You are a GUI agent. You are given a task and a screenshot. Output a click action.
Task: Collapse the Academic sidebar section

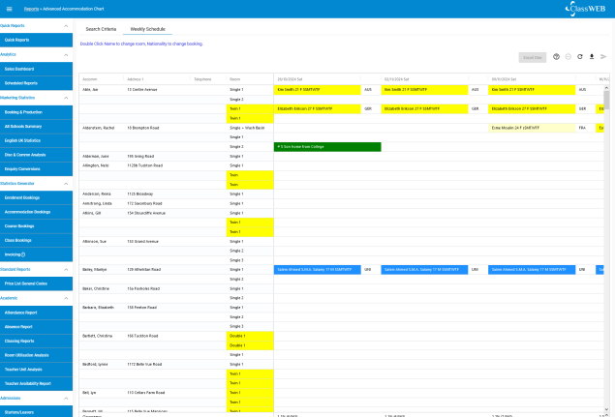pyautogui.click(x=67, y=298)
